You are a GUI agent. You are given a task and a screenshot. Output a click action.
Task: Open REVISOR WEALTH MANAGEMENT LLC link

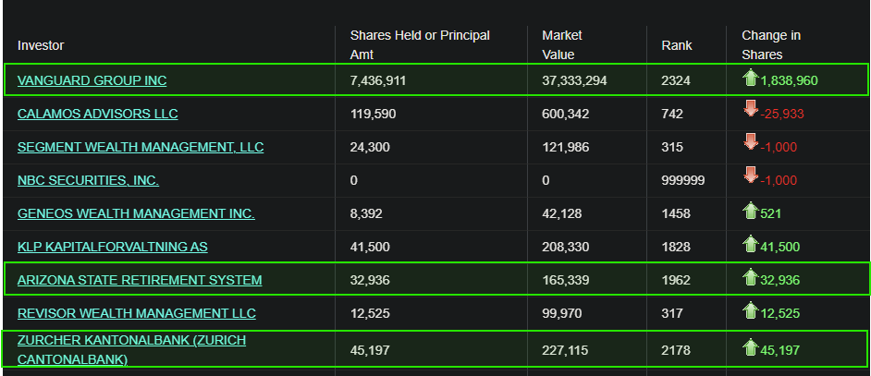[x=136, y=314]
